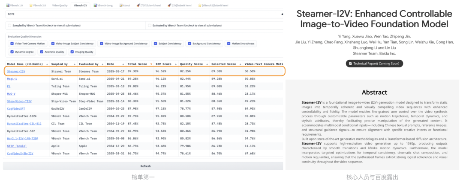Sort by the I2V Score column arrow

[x=175, y=64]
